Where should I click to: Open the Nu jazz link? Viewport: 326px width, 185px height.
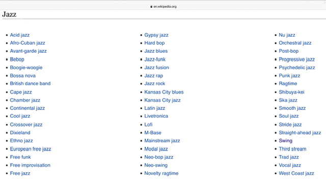(x=287, y=35)
